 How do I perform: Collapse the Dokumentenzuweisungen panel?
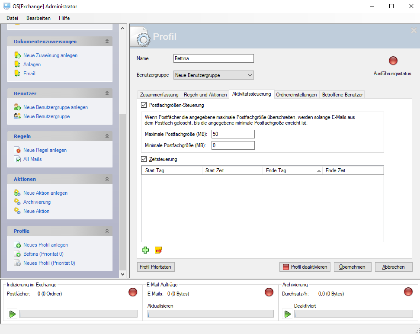pos(107,42)
